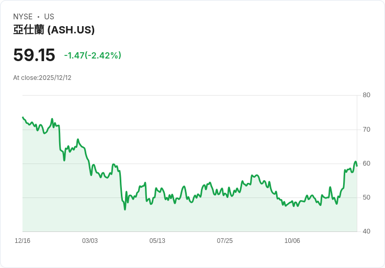Screen dimensions: 385x268
Task: Select the 59.15 closing price
Action: 34,55
